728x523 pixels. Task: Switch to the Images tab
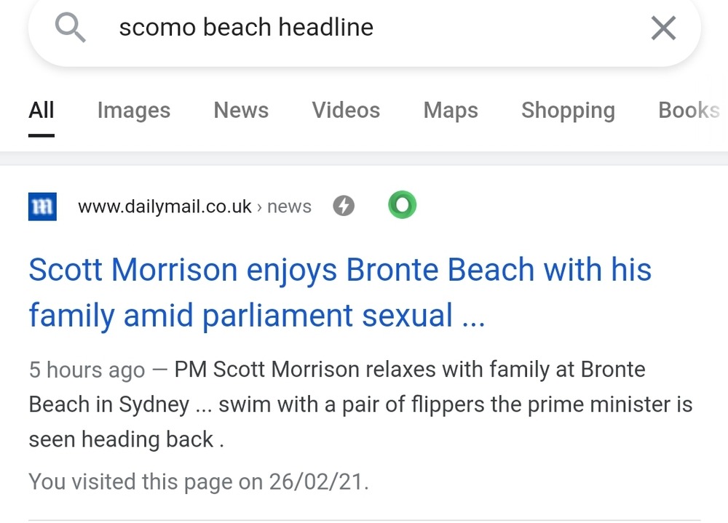coord(134,110)
